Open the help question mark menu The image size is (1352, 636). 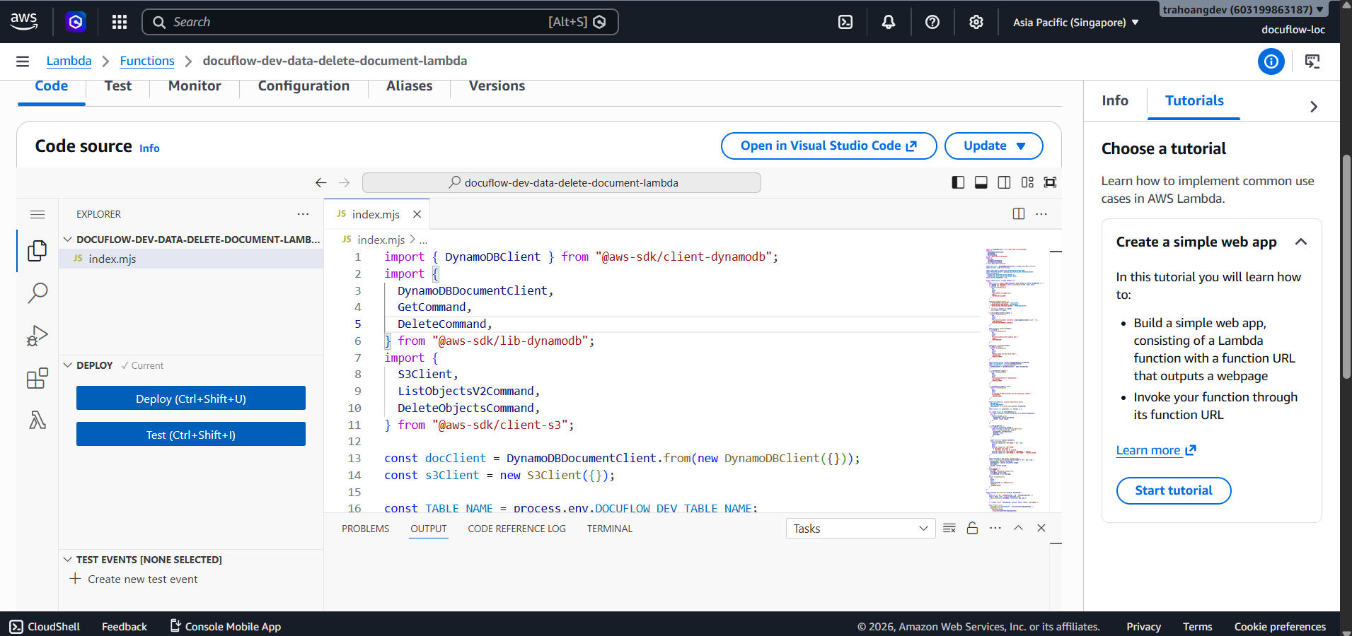click(932, 22)
